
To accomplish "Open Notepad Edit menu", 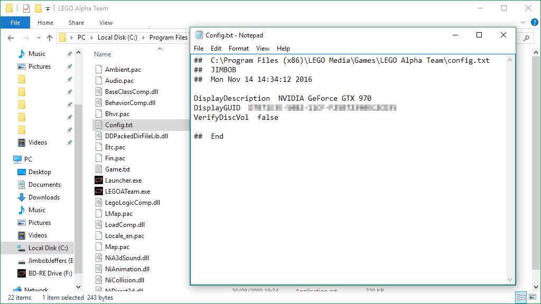I will coord(216,49).
